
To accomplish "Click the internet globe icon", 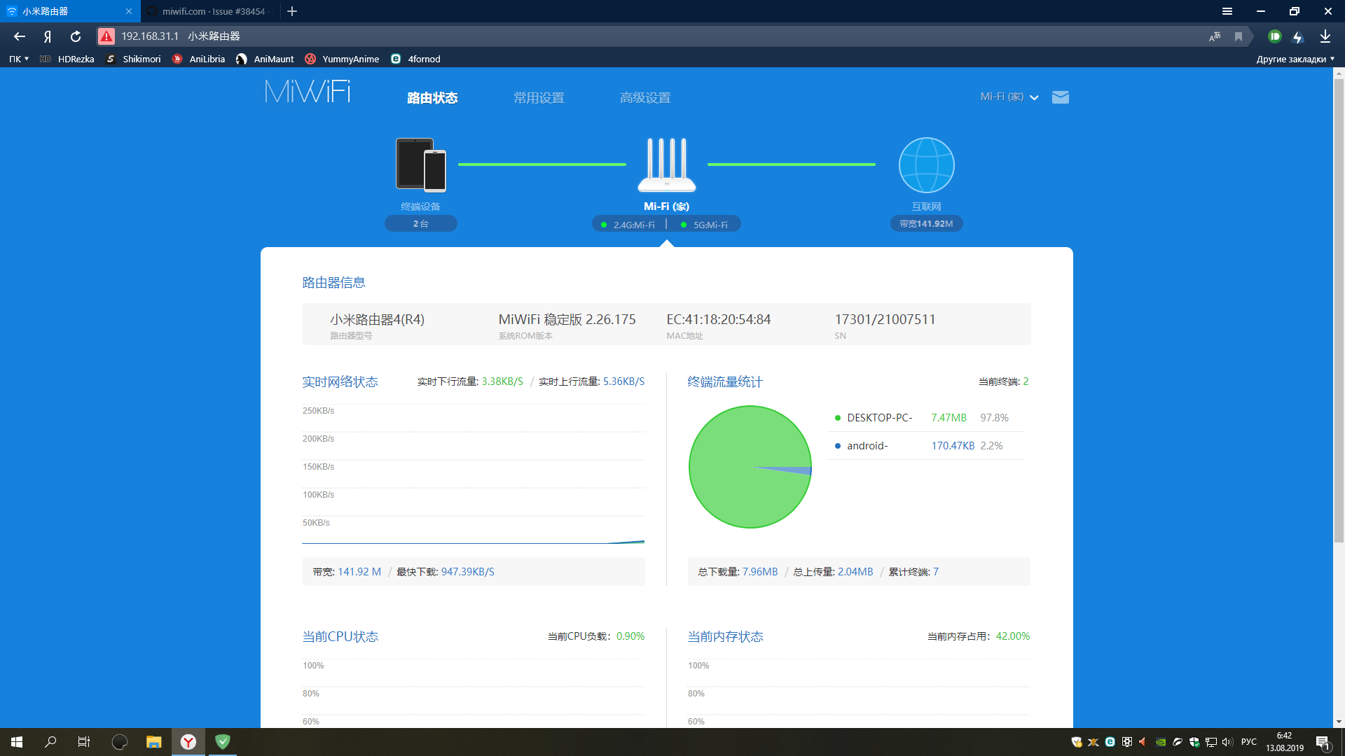I will [x=926, y=165].
